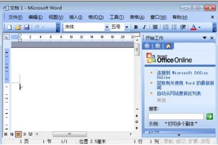Click the task pane search input field
Viewport: 218px width, 145px height.
[176, 116]
